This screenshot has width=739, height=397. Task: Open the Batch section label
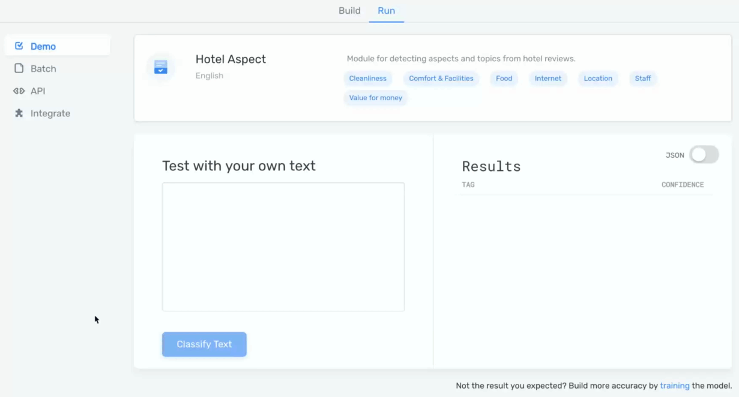(43, 69)
